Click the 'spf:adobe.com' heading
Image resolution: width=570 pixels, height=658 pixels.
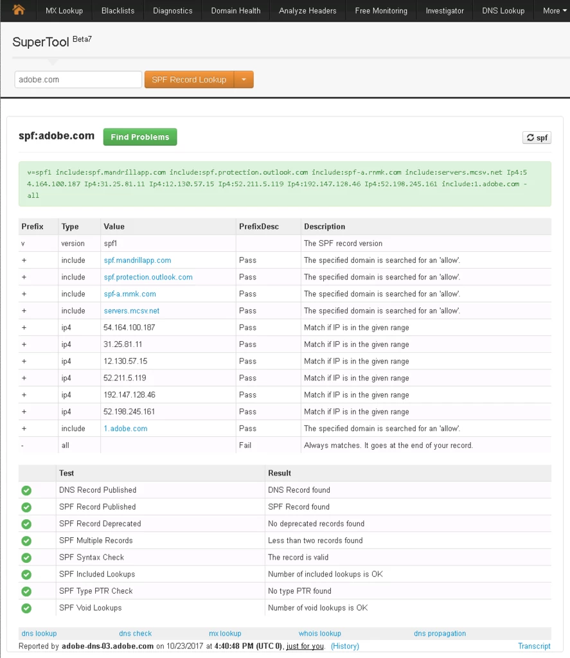(x=57, y=136)
